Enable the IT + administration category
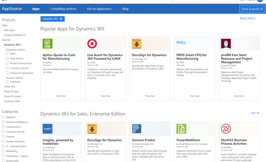The image size is (266, 162). tap(3, 146)
